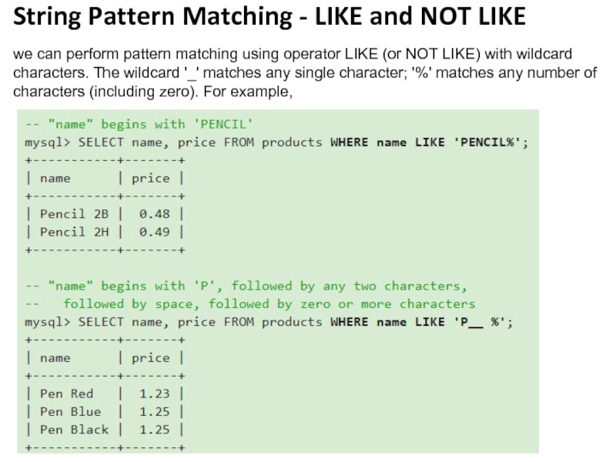This screenshot has height=462, width=616.
Task: Select the 'Pen Red' table cell
Action: point(66,393)
